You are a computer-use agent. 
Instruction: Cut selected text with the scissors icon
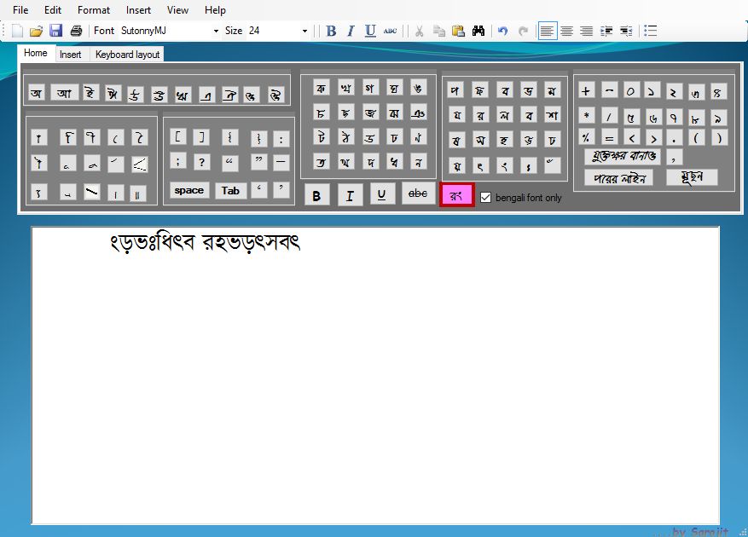coord(419,30)
